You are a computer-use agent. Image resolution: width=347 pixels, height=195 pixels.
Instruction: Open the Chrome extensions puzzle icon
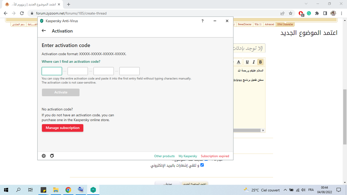click(317, 13)
